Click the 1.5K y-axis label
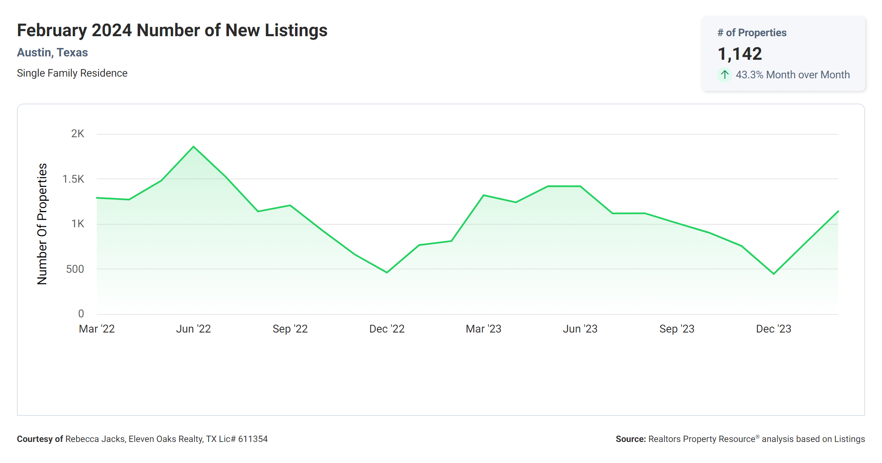 tap(73, 179)
